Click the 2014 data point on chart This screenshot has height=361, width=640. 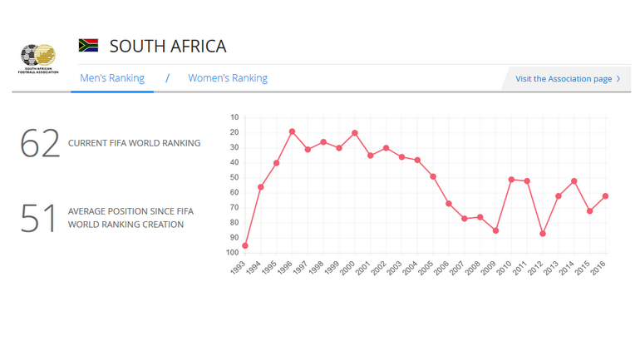[574, 181]
